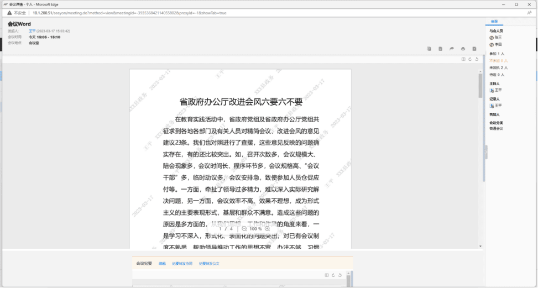Screen dimensions: 538x288
Task: Zoom in with the plus magnifier icon
Action: [x=267, y=229]
